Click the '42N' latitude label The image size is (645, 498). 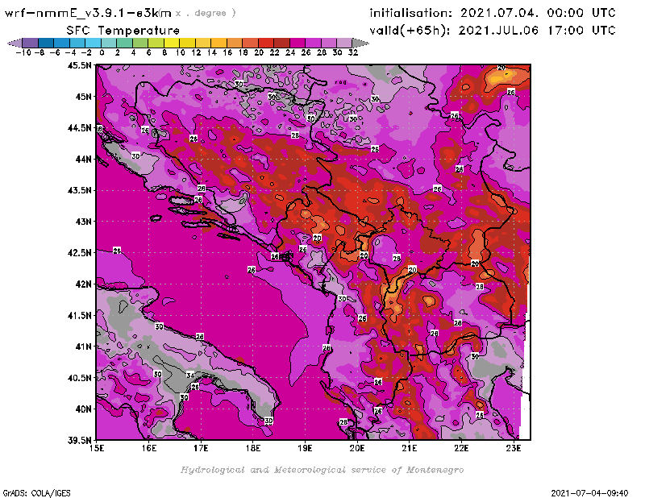(83, 284)
